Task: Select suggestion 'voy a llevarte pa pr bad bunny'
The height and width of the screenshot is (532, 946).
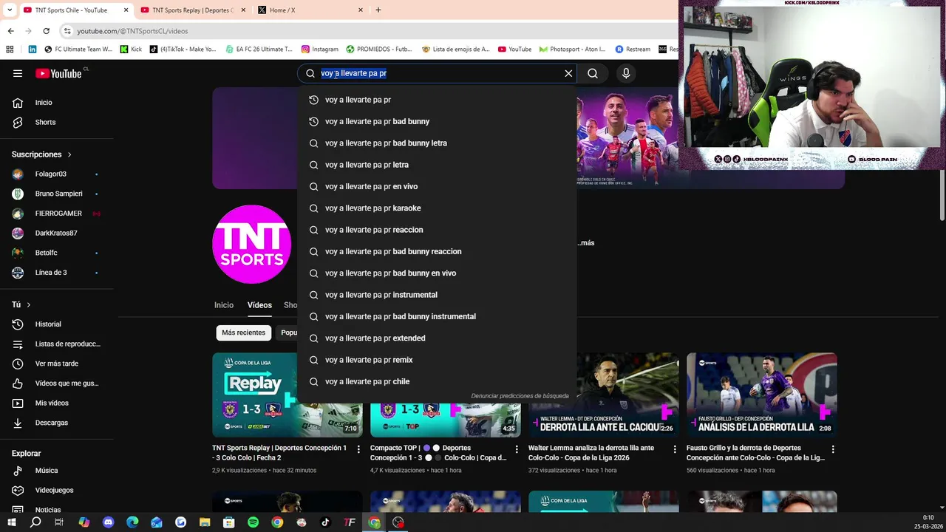Action: [x=437, y=121]
